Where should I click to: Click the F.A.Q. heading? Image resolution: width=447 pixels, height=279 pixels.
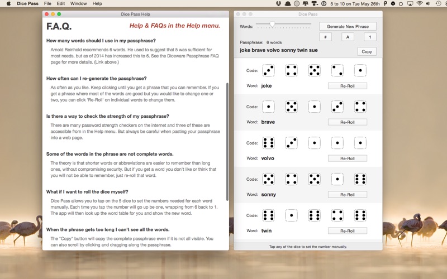click(x=59, y=26)
